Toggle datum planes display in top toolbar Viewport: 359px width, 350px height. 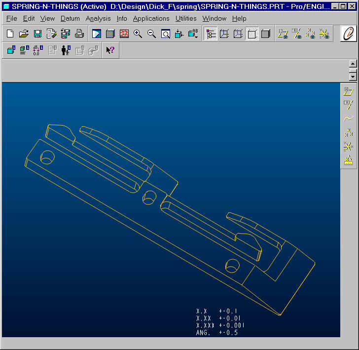[x=283, y=34]
